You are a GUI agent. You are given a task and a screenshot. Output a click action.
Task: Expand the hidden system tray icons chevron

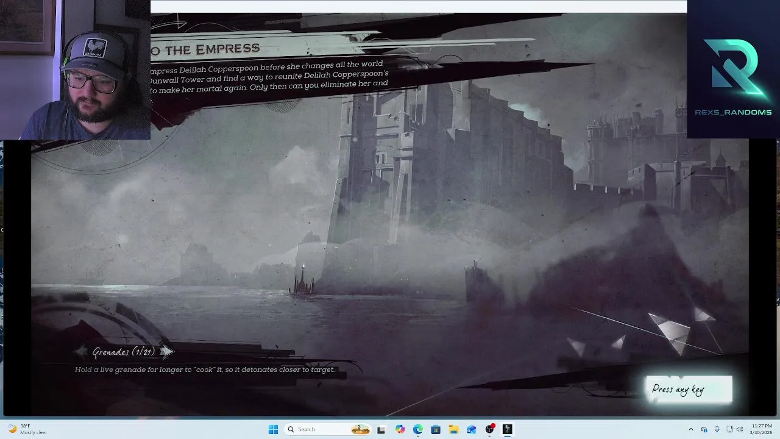point(690,429)
